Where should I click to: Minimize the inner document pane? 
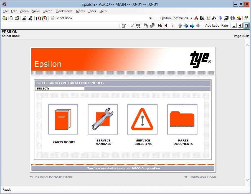(x=234, y=26)
